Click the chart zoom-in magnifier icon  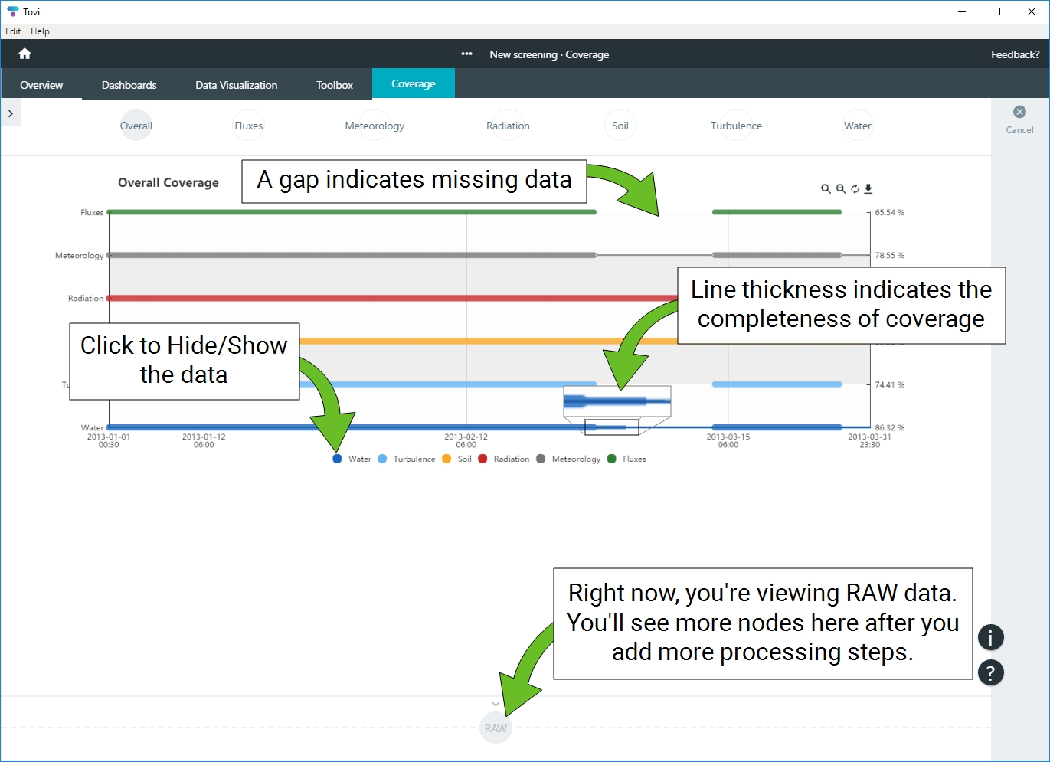(x=826, y=189)
